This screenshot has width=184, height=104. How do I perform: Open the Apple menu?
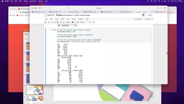point(3,1)
